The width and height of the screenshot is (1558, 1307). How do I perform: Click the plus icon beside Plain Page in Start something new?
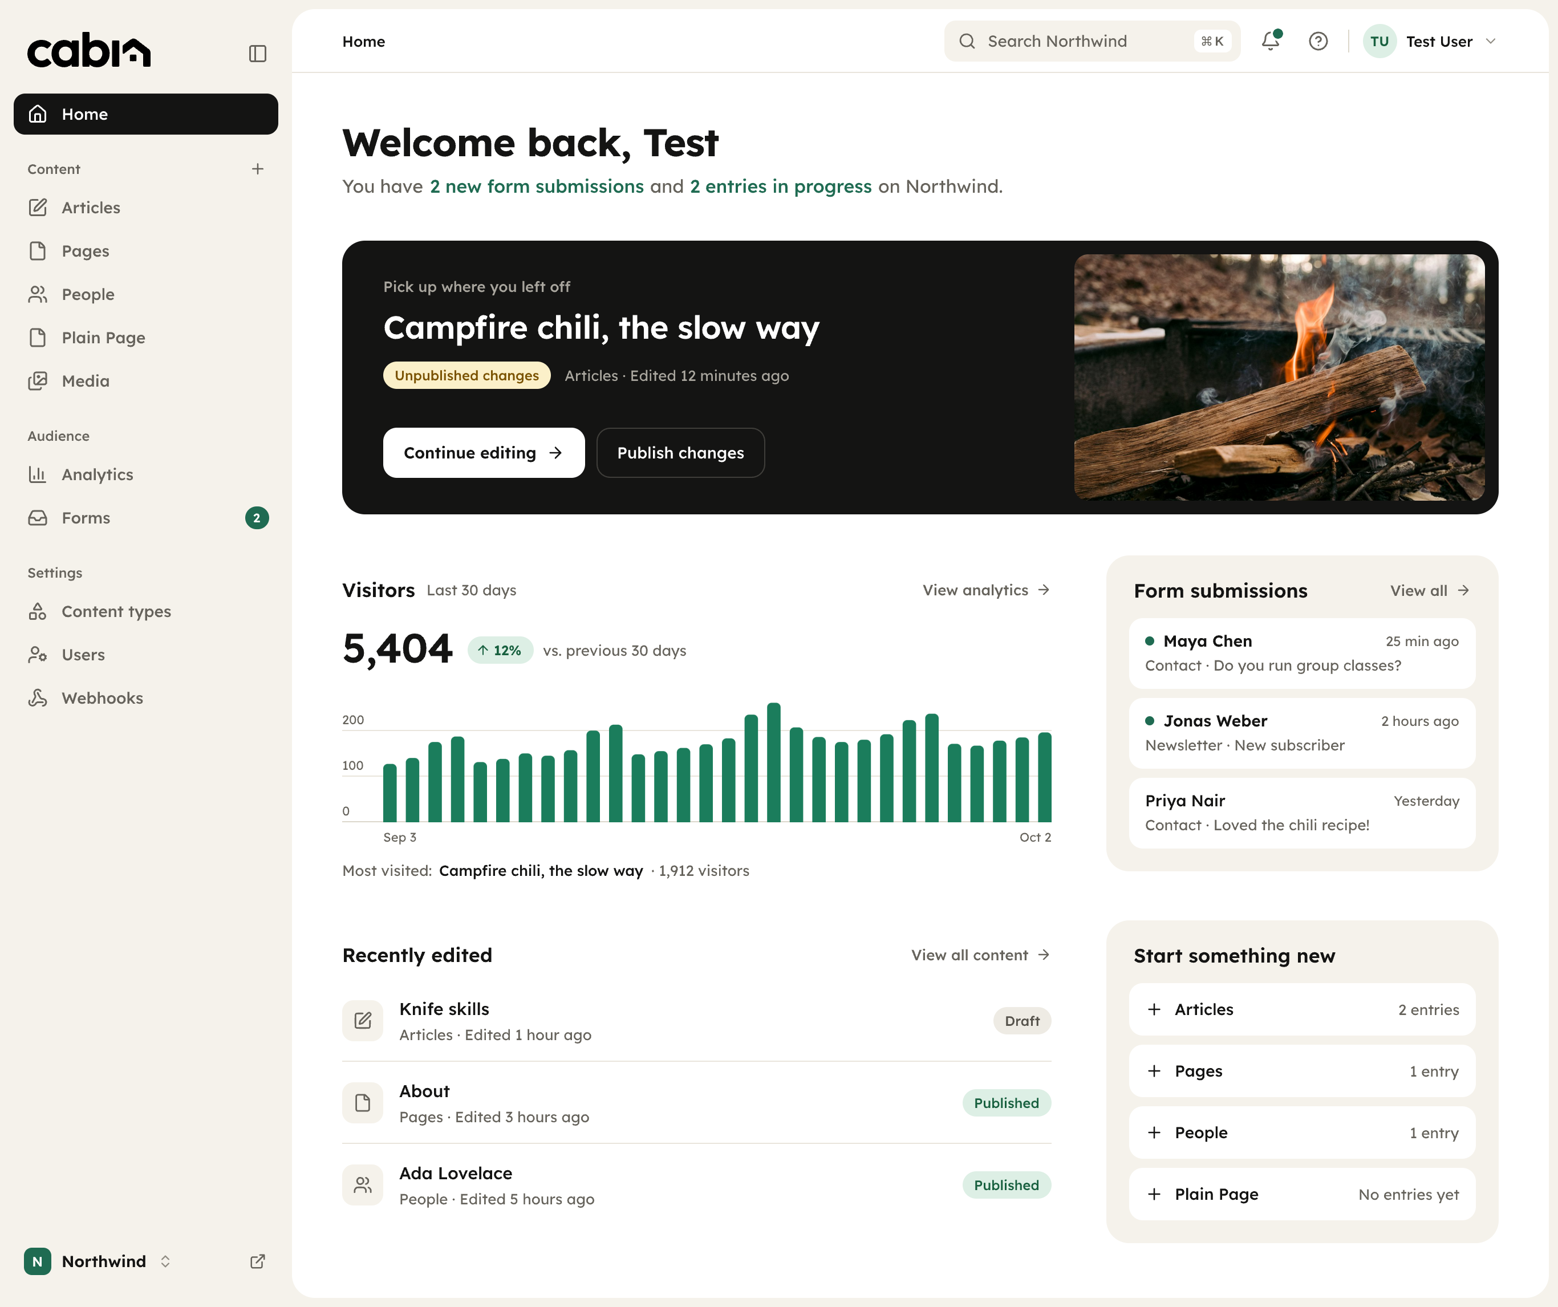click(x=1154, y=1194)
